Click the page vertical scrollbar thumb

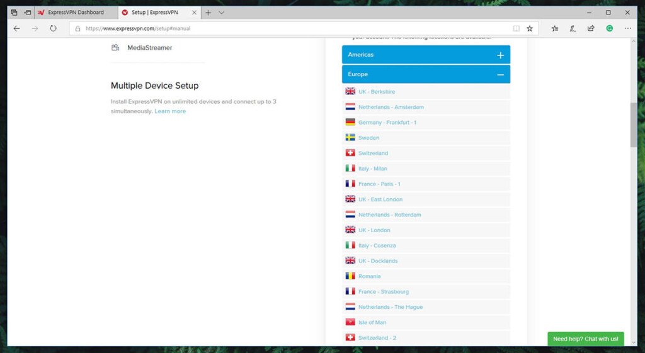(634, 125)
